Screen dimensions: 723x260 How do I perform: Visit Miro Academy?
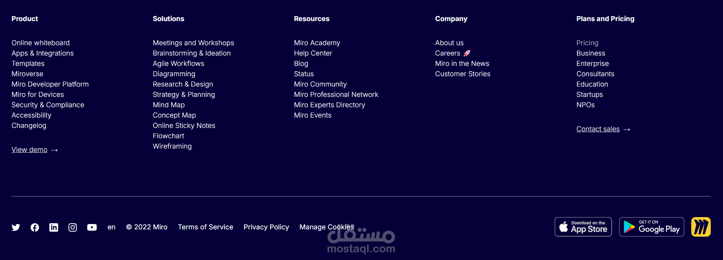(x=317, y=43)
